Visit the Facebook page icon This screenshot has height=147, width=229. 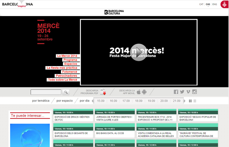coord(176,92)
